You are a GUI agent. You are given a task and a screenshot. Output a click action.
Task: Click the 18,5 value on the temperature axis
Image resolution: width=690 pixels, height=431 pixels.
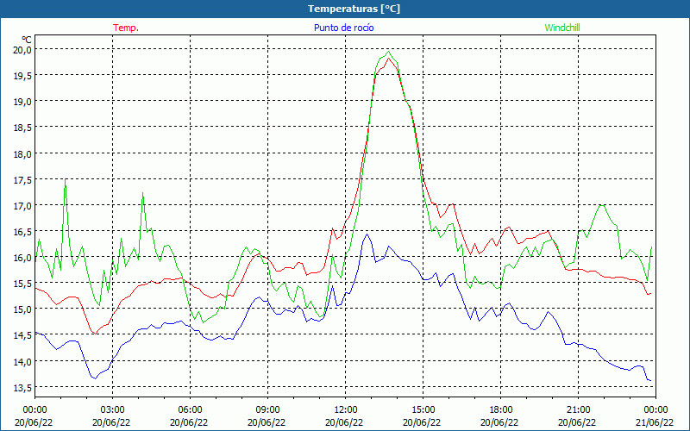point(22,128)
